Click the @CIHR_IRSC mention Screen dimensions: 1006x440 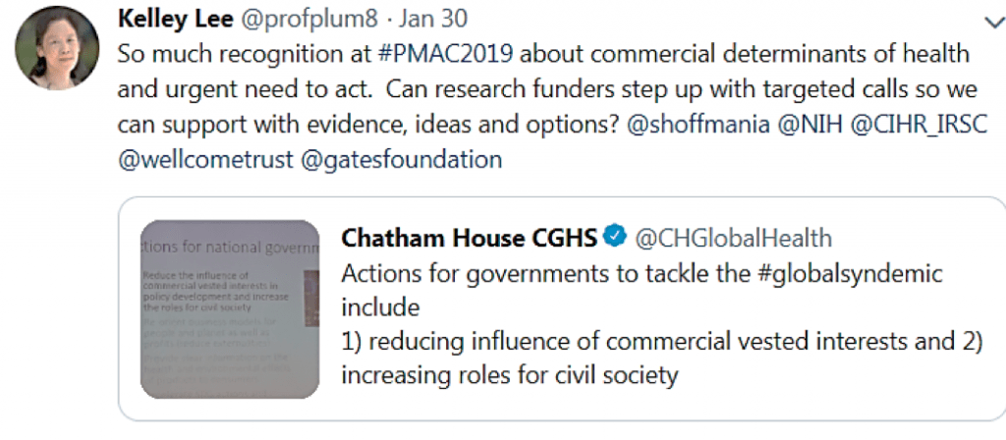click(917, 124)
